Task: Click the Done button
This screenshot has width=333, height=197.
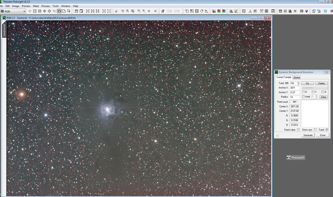Action: [322, 135]
